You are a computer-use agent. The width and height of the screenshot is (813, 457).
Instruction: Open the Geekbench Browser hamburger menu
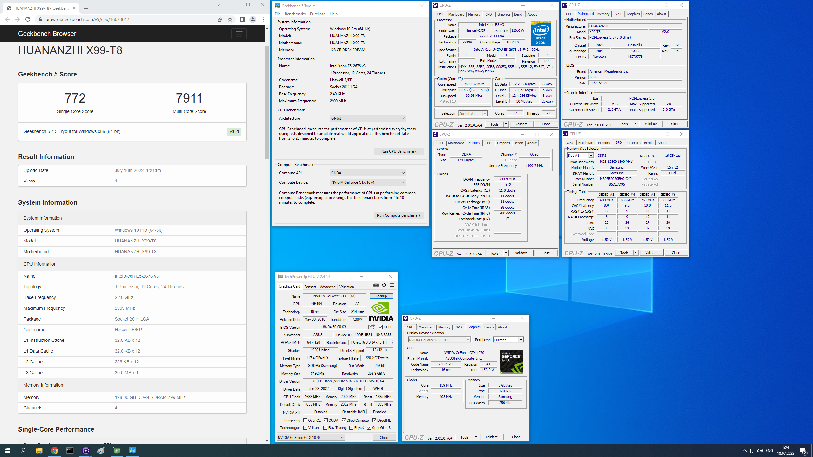tap(239, 34)
